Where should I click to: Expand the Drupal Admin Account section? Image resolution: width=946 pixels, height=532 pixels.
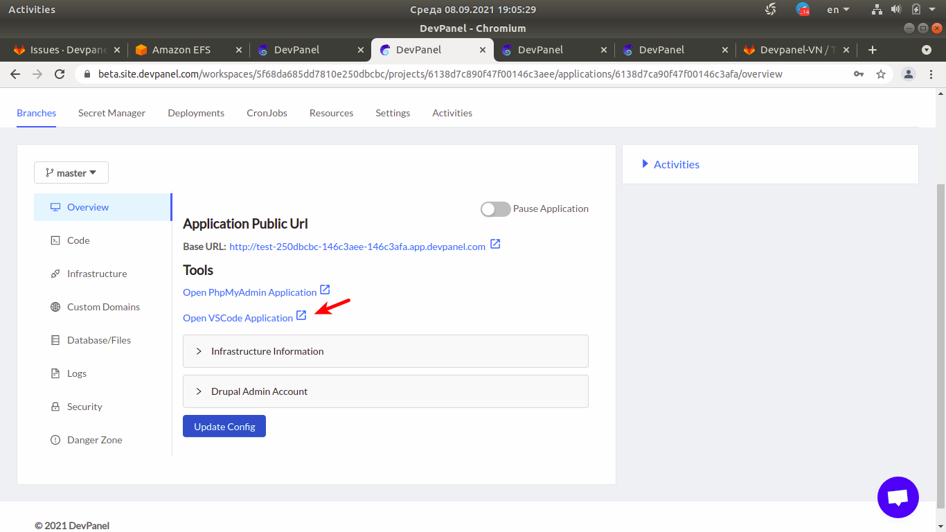(385, 391)
